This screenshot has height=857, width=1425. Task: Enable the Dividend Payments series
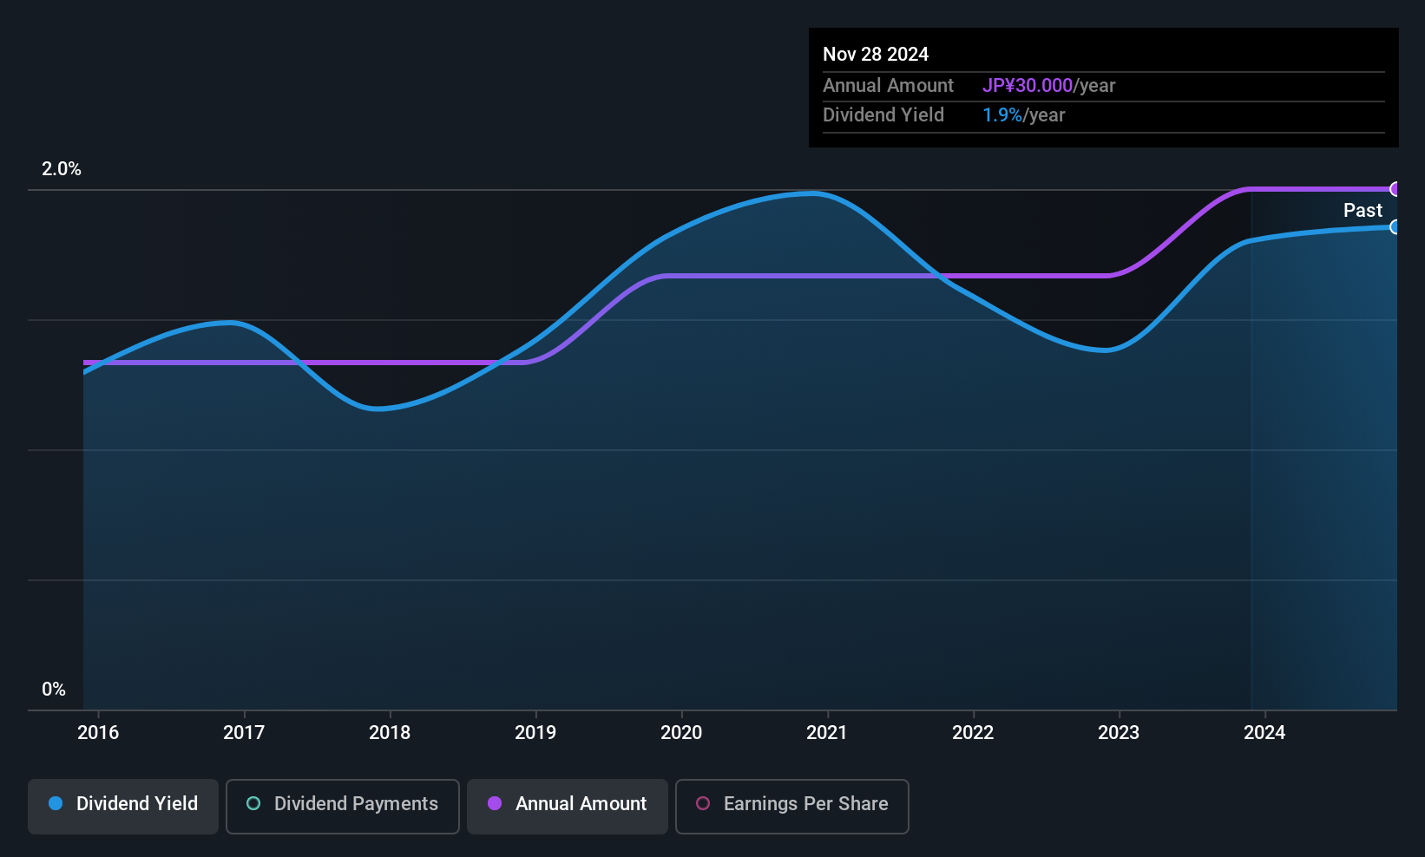[343, 807]
